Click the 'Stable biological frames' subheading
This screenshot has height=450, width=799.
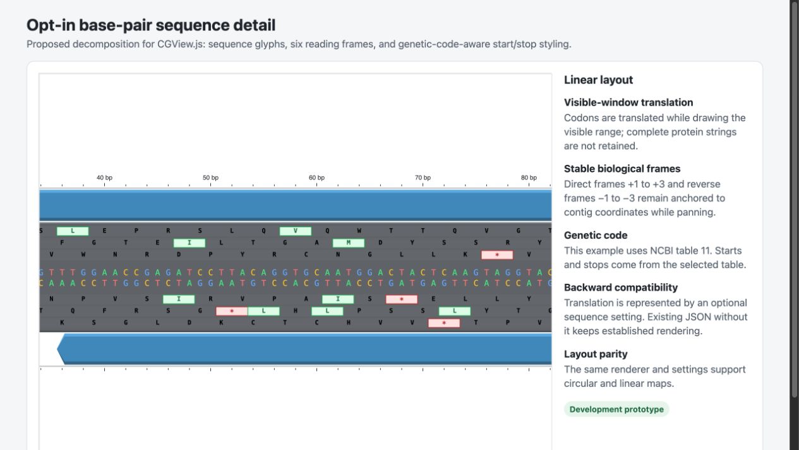coord(622,169)
